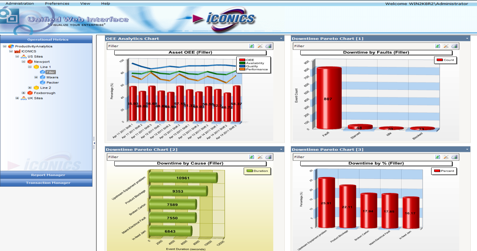Refresh the OEE Analytics Chart

pyautogui.click(x=251, y=46)
